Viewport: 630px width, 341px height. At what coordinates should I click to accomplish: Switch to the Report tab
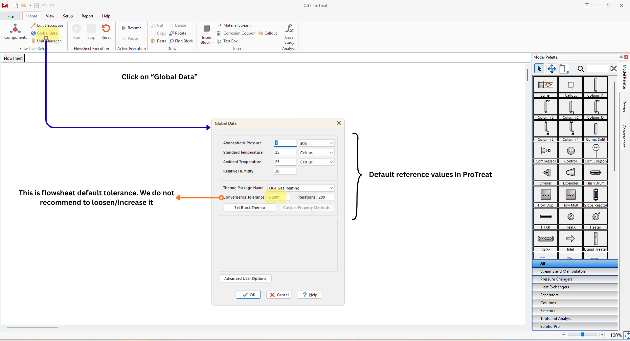pos(87,16)
